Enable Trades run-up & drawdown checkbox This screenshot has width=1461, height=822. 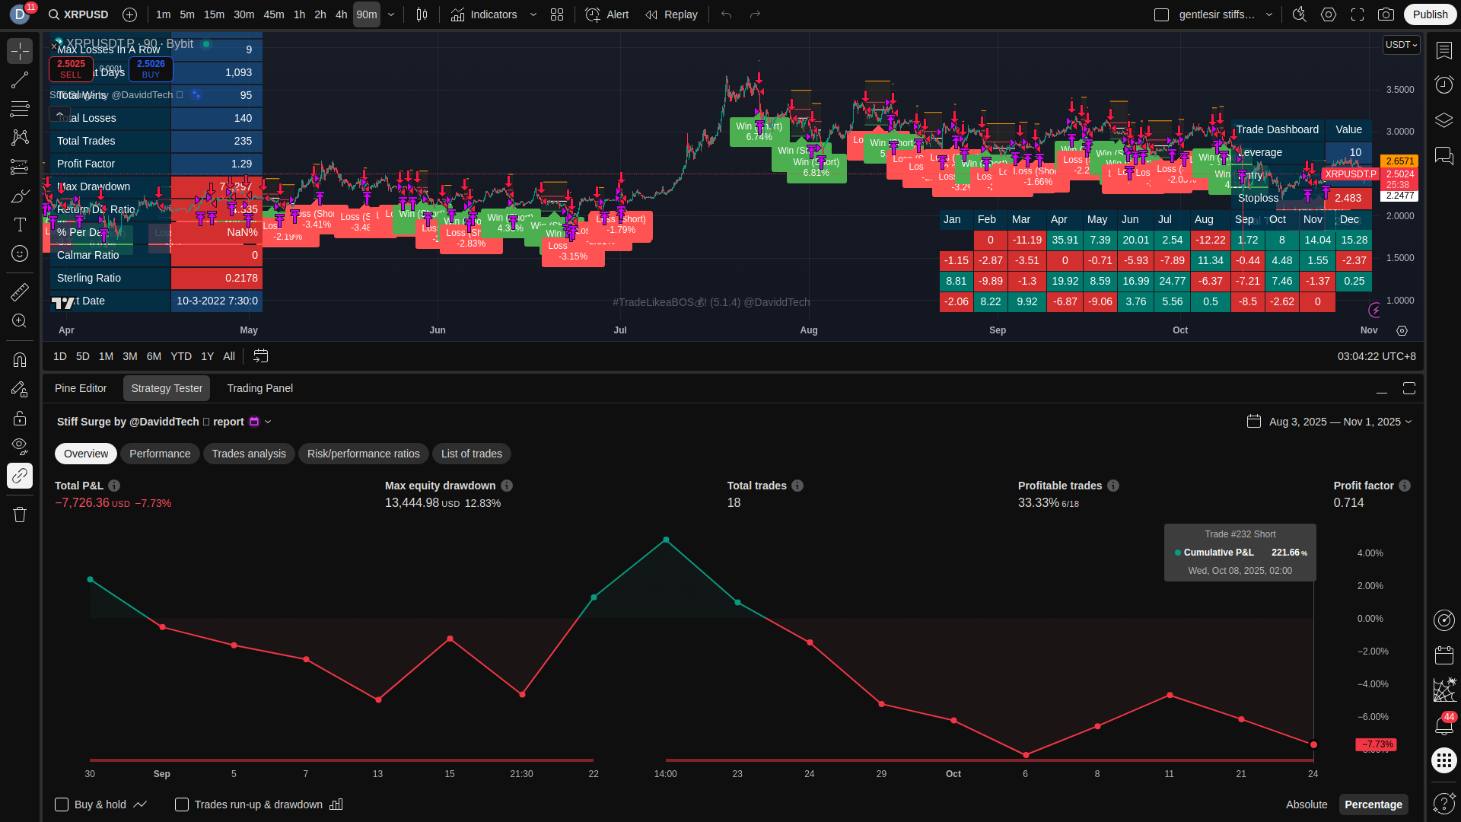click(x=182, y=804)
